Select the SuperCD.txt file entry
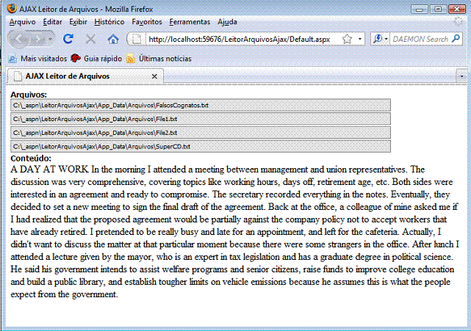The width and height of the screenshot is (471, 331). click(200, 146)
